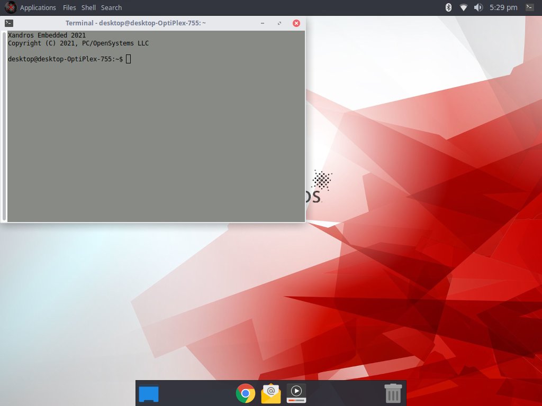Click the 5:29 pm clock

503,7
